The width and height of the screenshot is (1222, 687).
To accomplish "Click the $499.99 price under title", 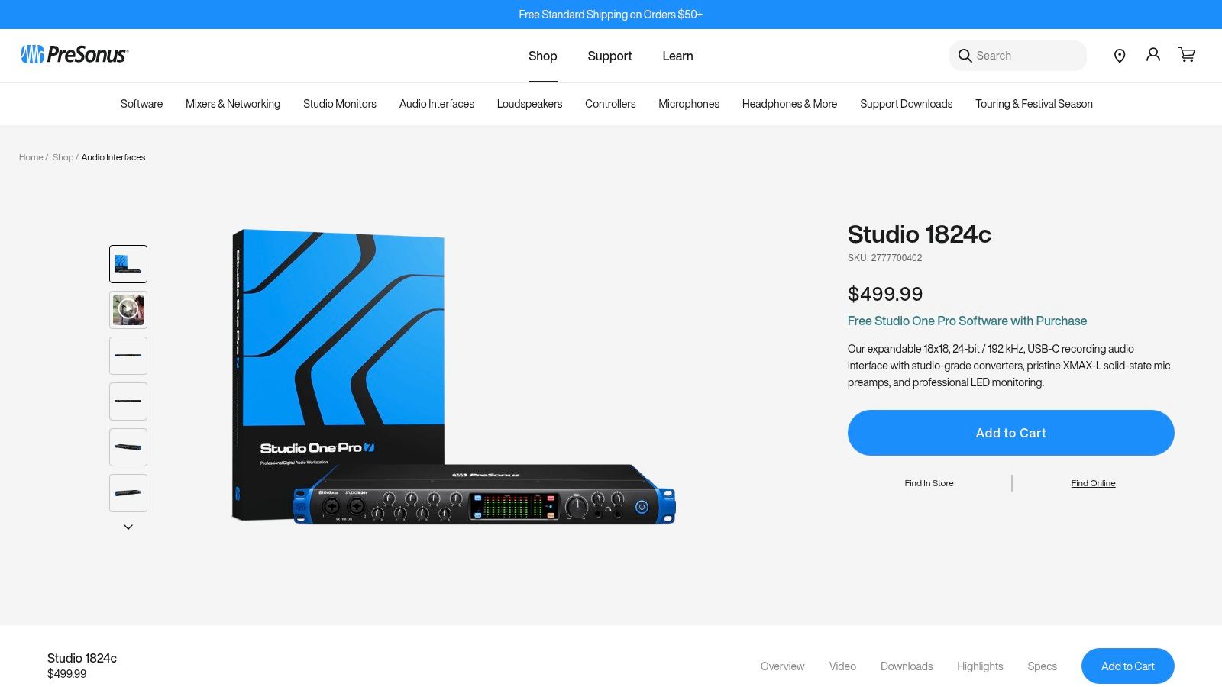I will click(x=885, y=294).
